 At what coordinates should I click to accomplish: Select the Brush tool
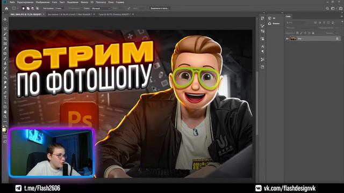(x=5, y=58)
